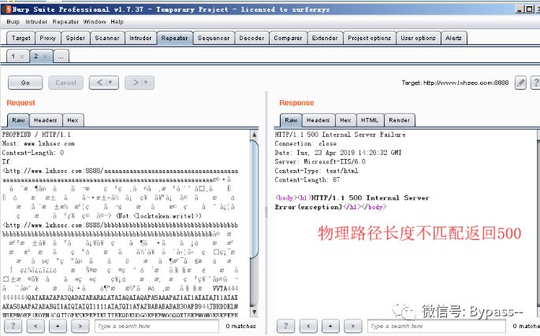Click the request pane vertical scrollbar thumb
This screenshot has height=336, width=540.
tap(255, 198)
